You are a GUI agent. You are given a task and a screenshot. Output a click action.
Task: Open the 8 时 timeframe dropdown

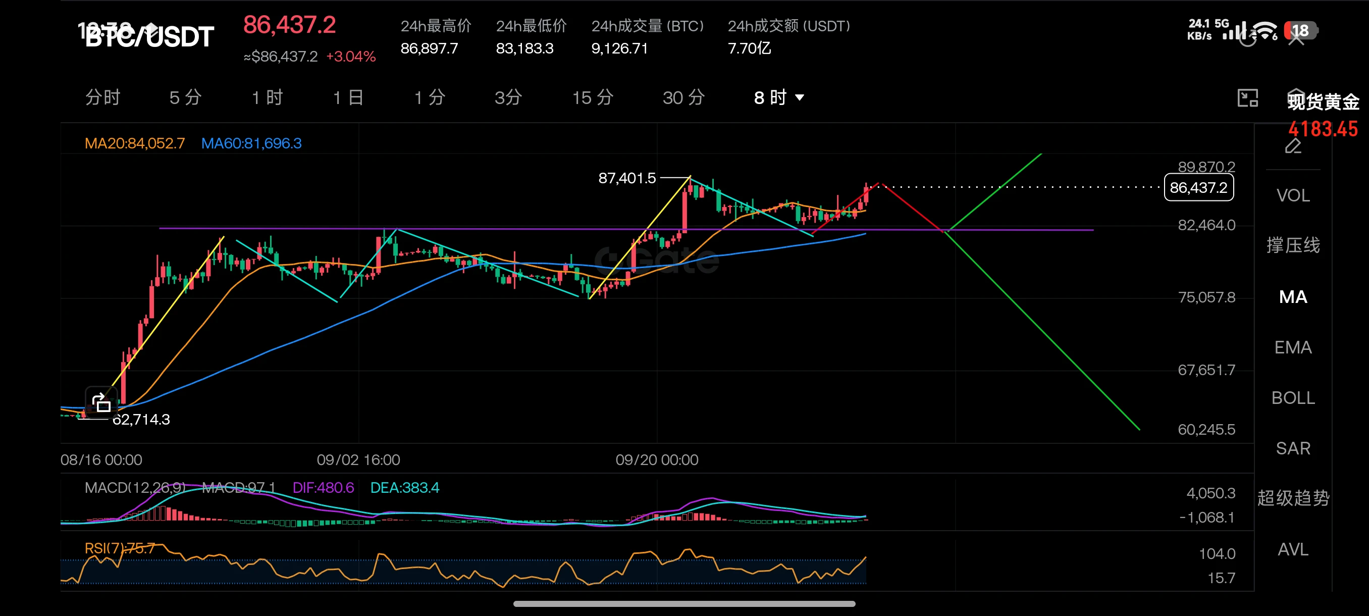click(778, 98)
